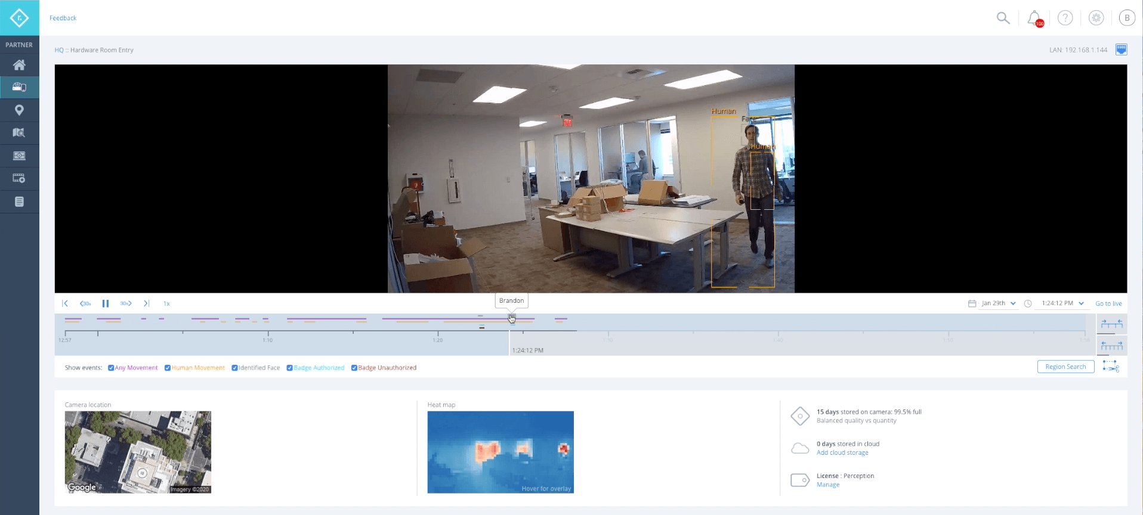The height and width of the screenshot is (515, 1143).
Task: Zoom out the timeline scale
Action: 1112,346
